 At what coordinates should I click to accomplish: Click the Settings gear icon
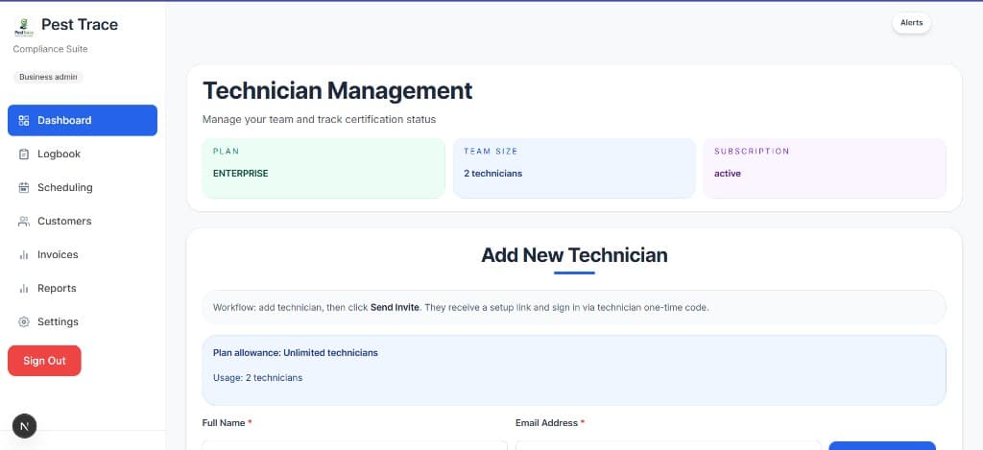(x=24, y=322)
